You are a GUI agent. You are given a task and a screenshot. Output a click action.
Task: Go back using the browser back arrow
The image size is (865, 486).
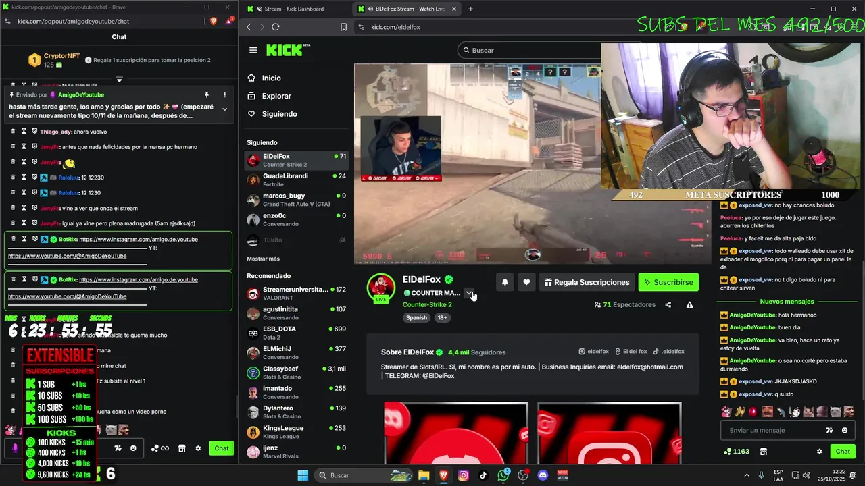(x=249, y=27)
